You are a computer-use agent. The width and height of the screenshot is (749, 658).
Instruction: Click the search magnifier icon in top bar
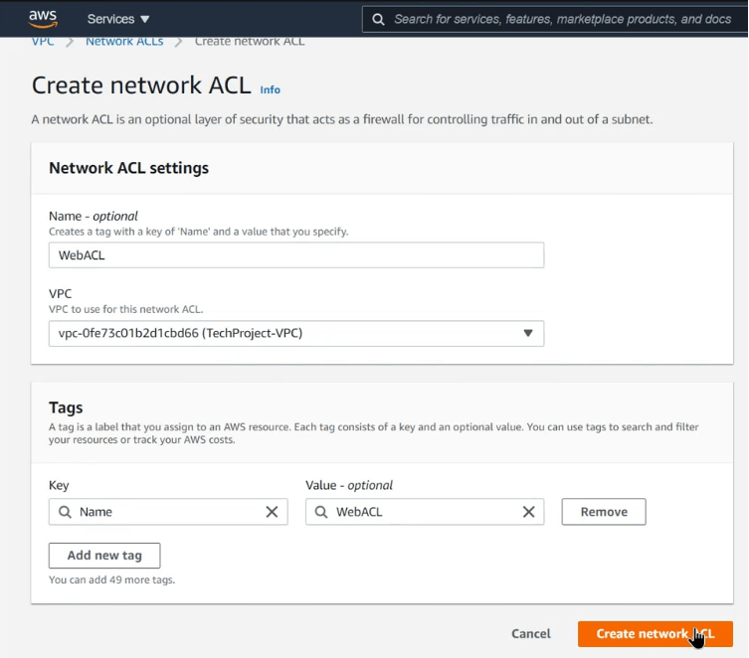[x=378, y=19]
